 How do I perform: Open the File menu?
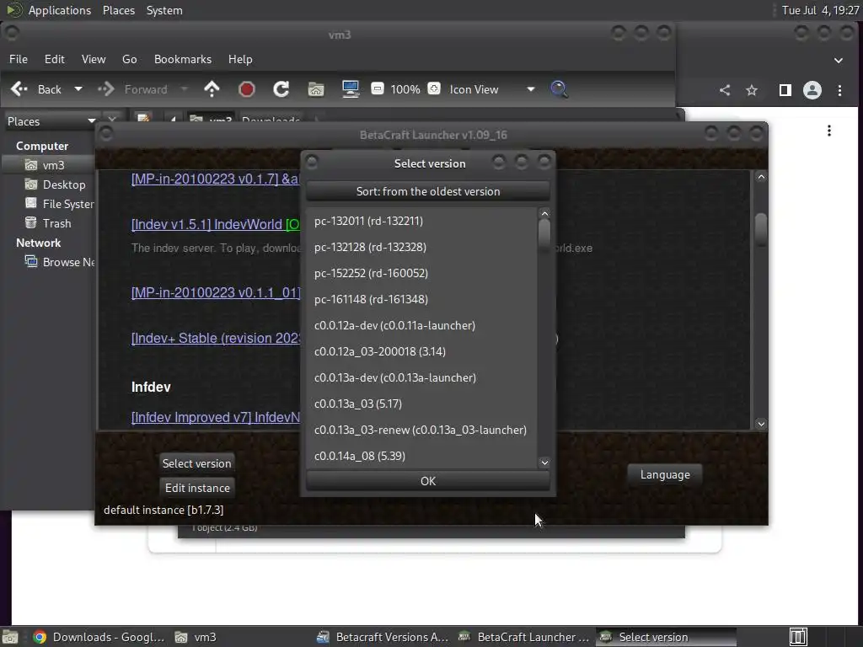click(x=19, y=59)
